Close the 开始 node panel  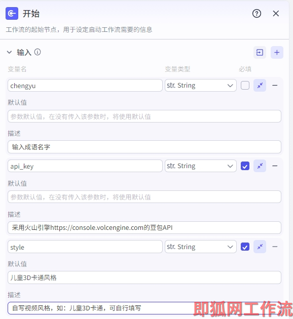[276, 14]
